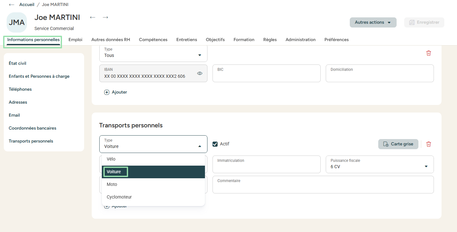Delete the bank details row with trash icon
Viewport: 457px width, 232px height.
(x=429, y=53)
